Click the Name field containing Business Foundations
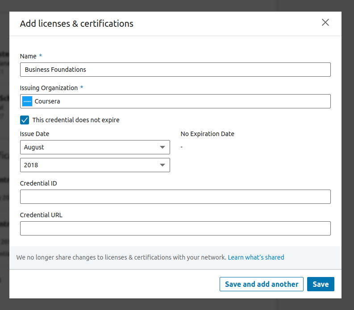Image resolution: width=354 pixels, height=310 pixels. pyautogui.click(x=175, y=70)
